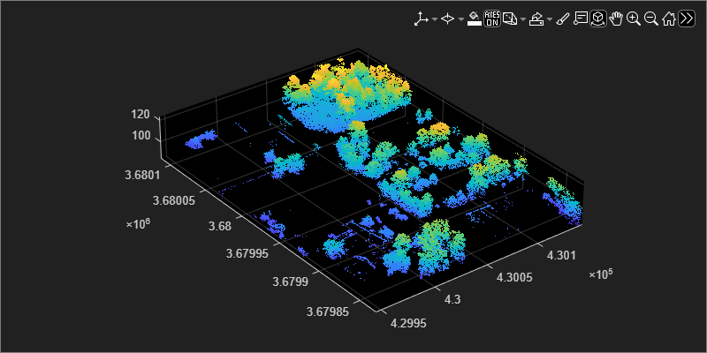Open the vertical axis dropdown arrow
This screenshot has width=707, height=353.
[434, 19]
